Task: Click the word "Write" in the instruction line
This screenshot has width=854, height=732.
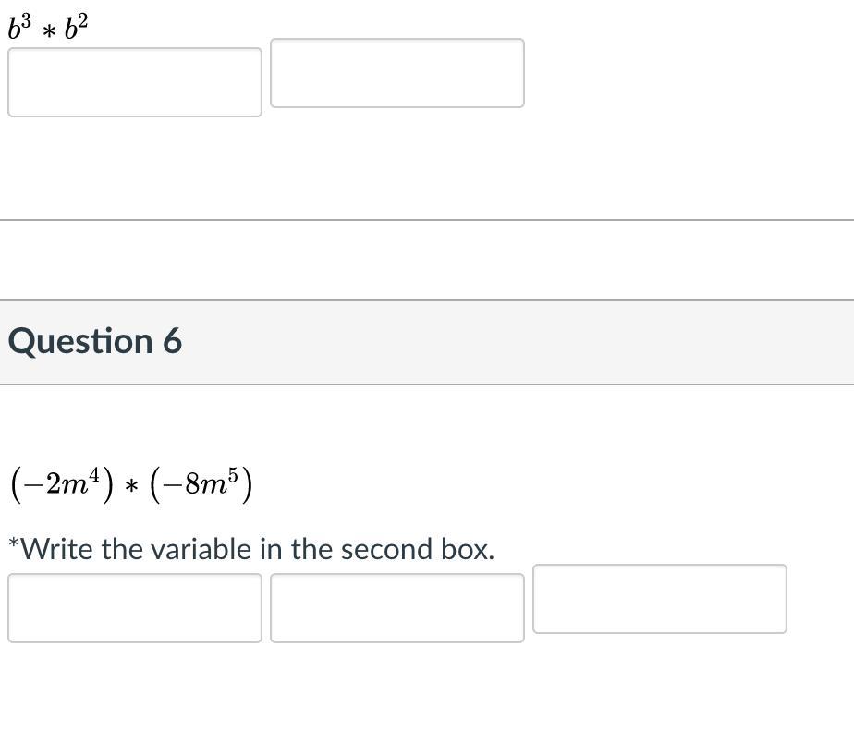Action: pos(57,549)
